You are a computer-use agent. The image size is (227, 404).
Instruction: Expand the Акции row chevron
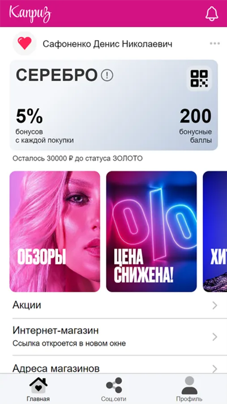coord(214,306)
